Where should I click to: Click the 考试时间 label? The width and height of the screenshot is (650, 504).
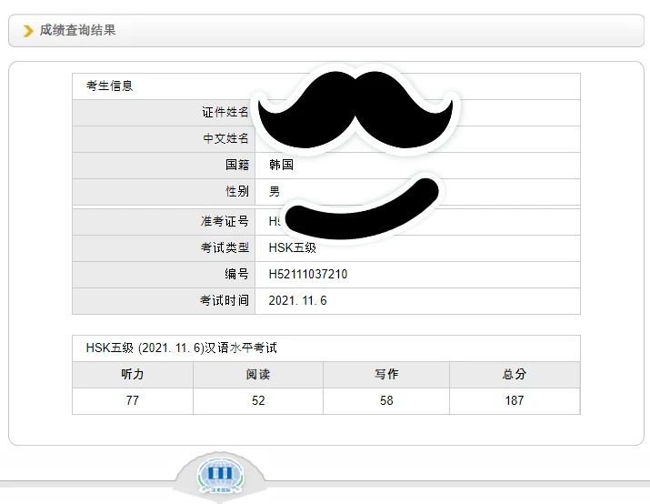click(x=225, y=300)
